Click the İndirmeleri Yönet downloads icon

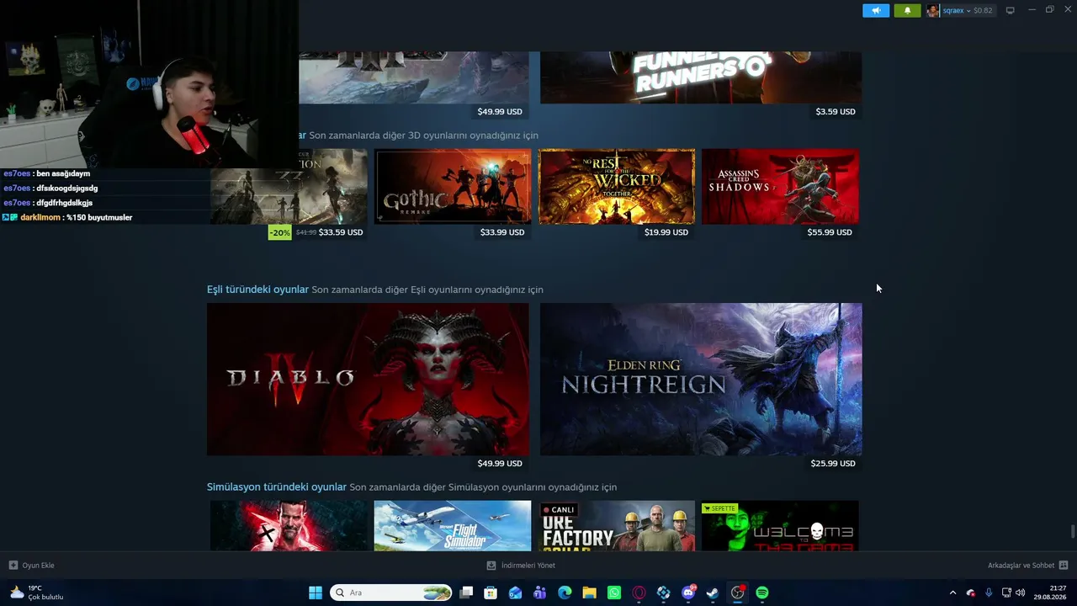[x=491, y=566]
